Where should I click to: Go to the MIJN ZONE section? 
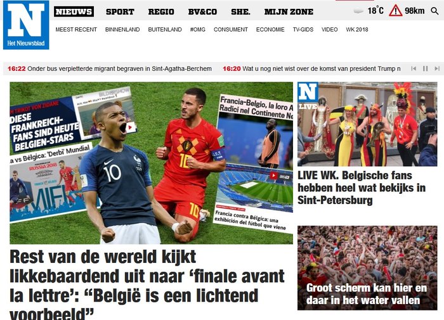pos(289,12)
